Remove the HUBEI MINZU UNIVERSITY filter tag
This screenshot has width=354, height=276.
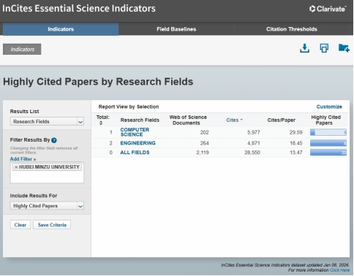tap(16, 167)
